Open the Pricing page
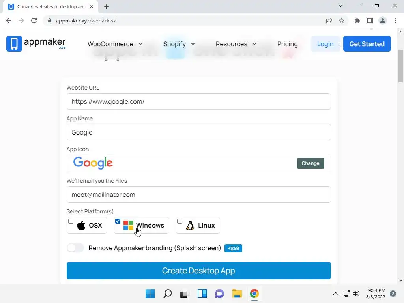 pos(287,44)
